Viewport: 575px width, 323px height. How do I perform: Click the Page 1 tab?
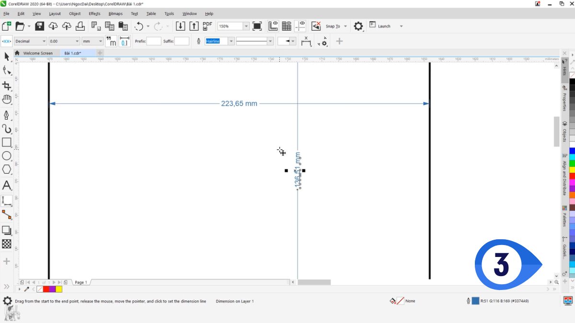tap(80, 282)
